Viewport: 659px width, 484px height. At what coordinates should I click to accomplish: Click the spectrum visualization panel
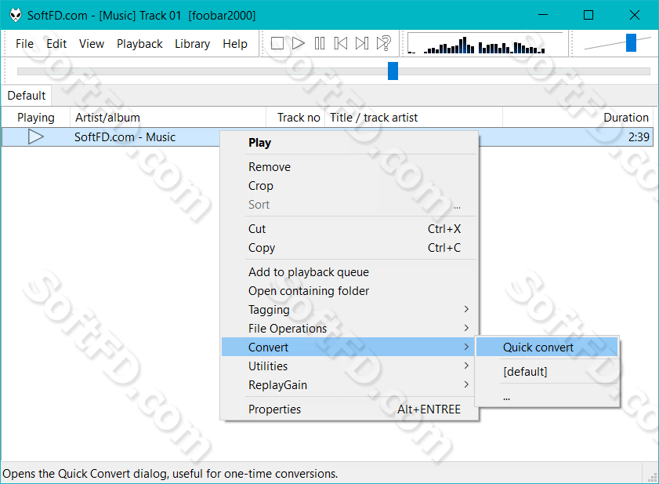click(x=485, y=43)
